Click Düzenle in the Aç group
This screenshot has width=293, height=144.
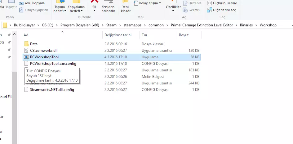tap(192, 3)
